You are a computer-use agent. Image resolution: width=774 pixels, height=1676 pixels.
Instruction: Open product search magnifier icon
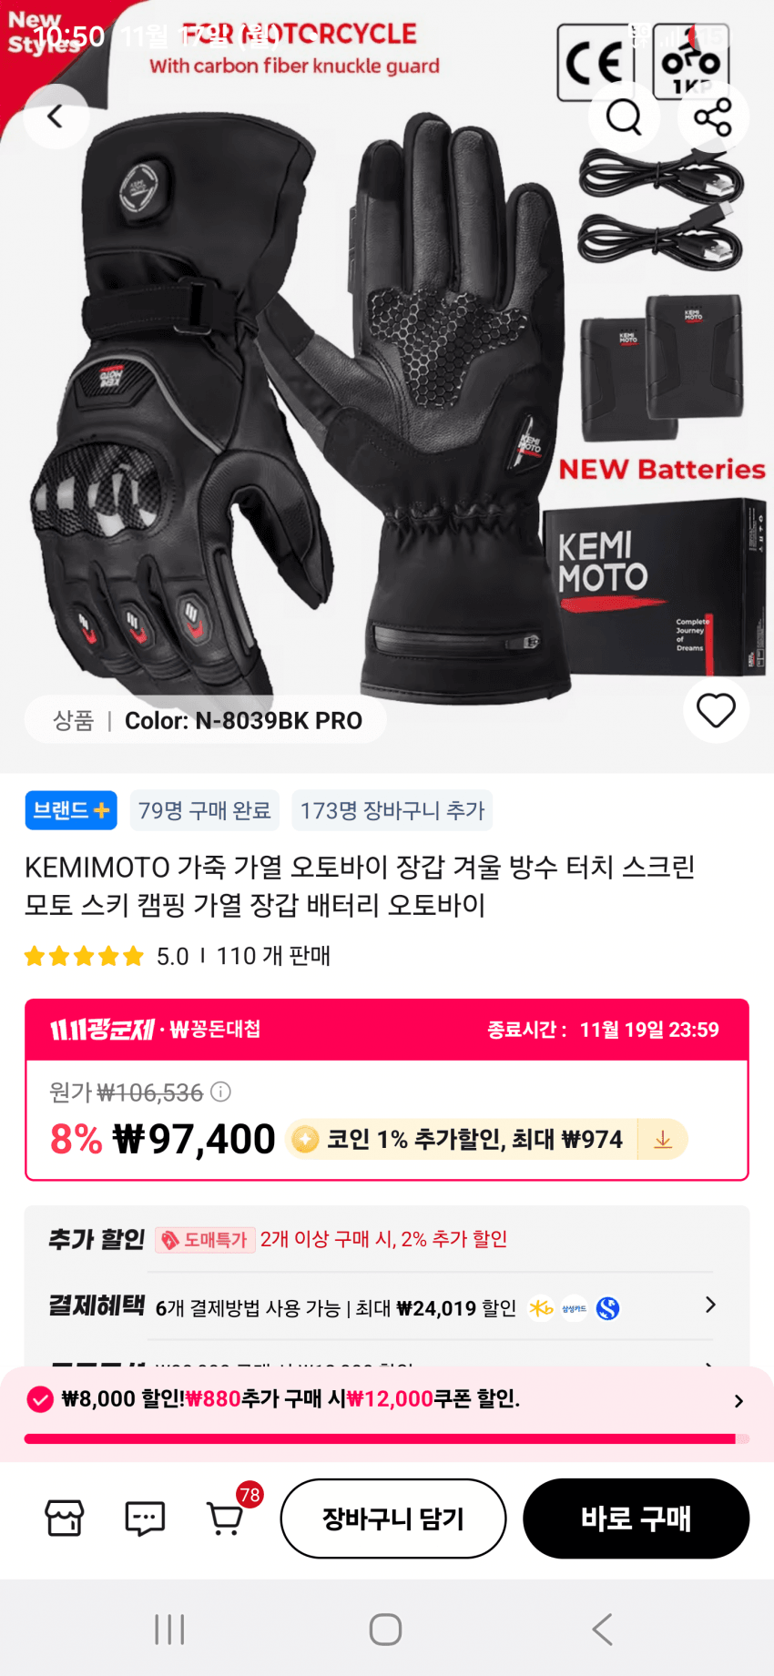point(624,117)
